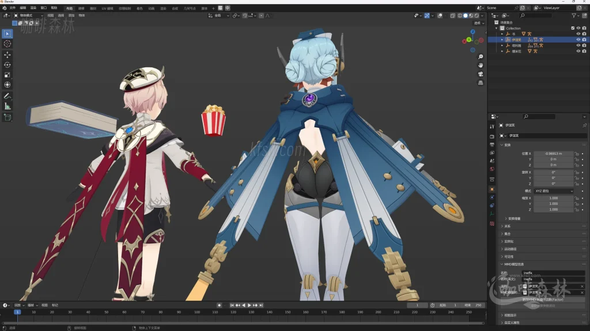The height and width of the screenshot is (331, 590).
Task: Toggle snapping magnet icon in header
Action: pyautogui.click(x=245, y=16)
